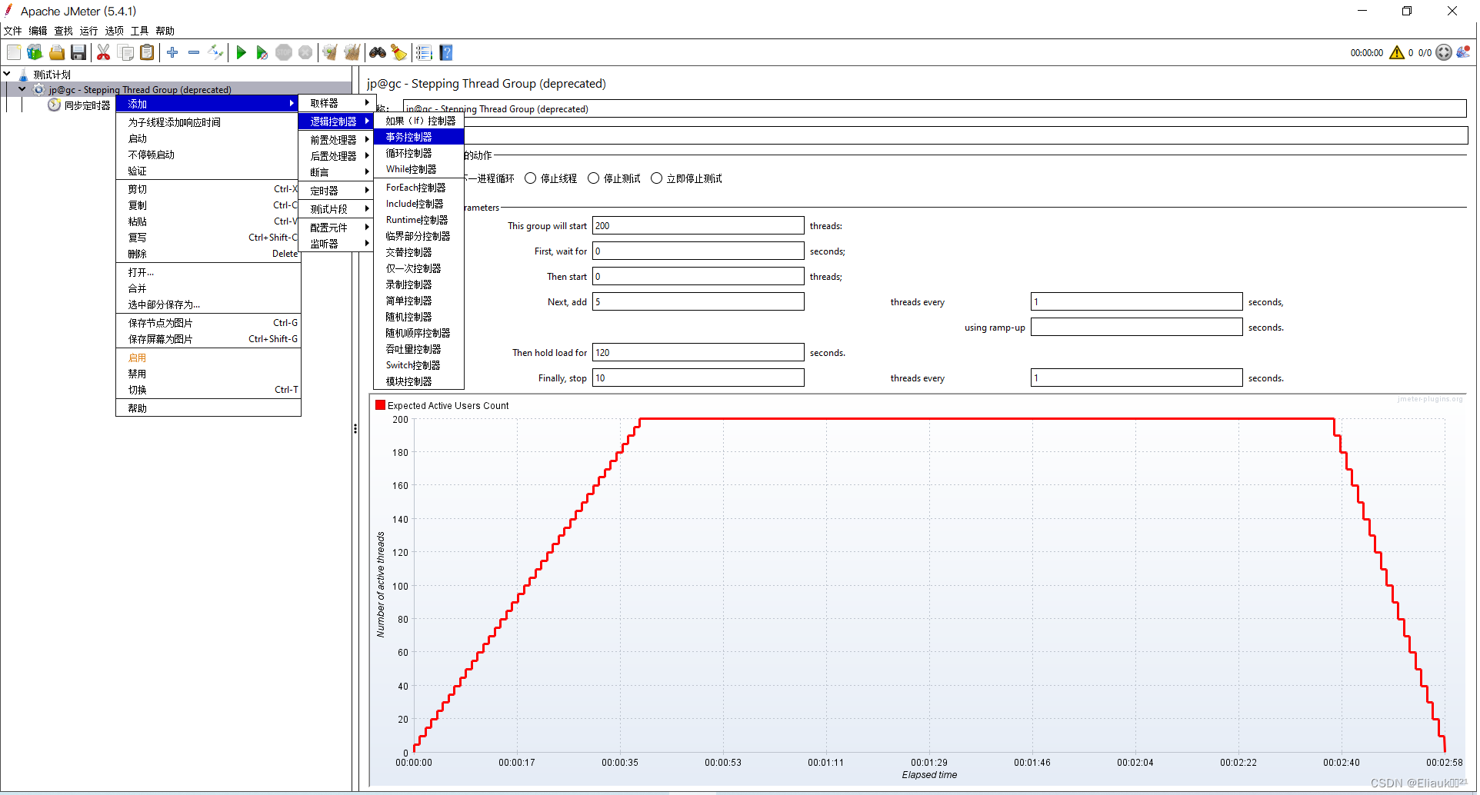Open Search with binoculars icon
Viewport: 1480px width, 795px height.
[378, 52]
